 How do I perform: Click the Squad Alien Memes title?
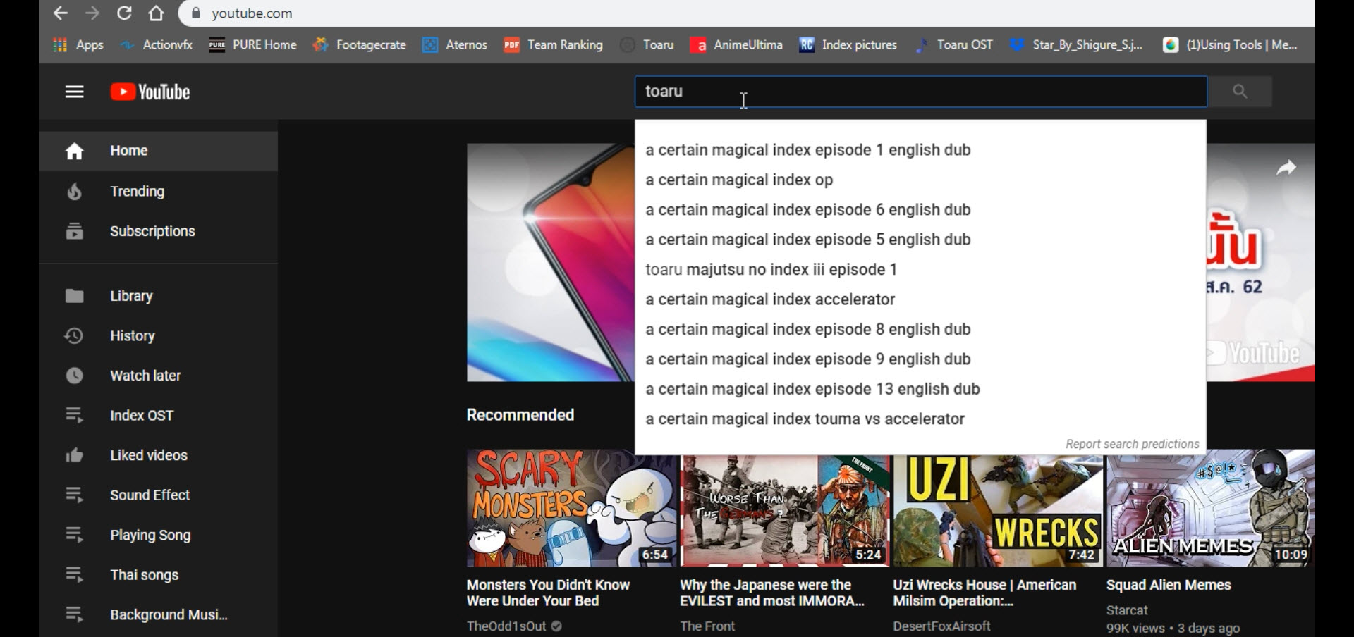click(1169, 585)
